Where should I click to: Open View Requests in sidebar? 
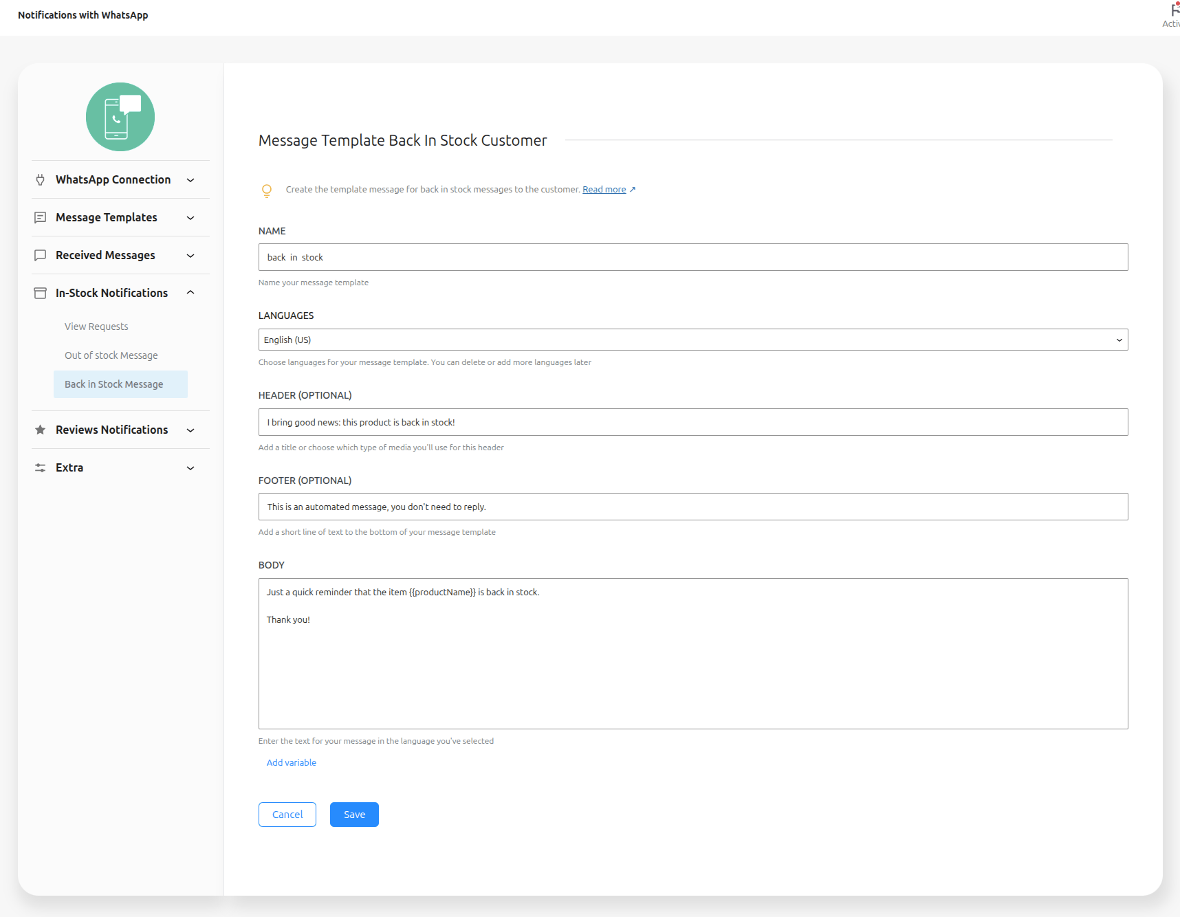tap(96, 327)
